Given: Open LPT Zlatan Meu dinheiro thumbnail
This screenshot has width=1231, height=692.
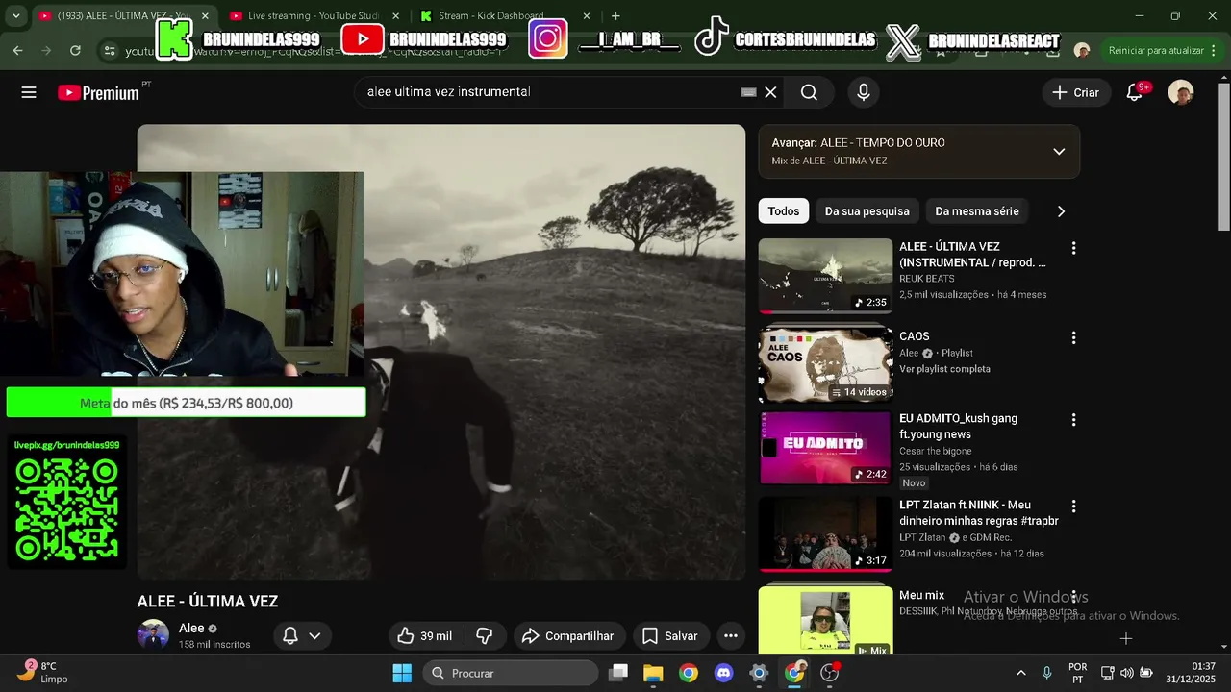Looking at the screenshot, I should coord(825,534).
